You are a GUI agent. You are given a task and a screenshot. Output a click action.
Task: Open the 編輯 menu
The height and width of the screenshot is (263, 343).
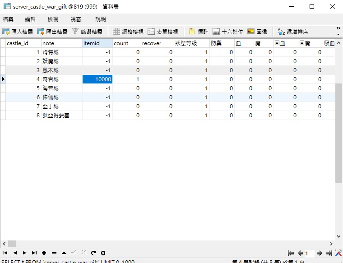click(x=30, y=19)
